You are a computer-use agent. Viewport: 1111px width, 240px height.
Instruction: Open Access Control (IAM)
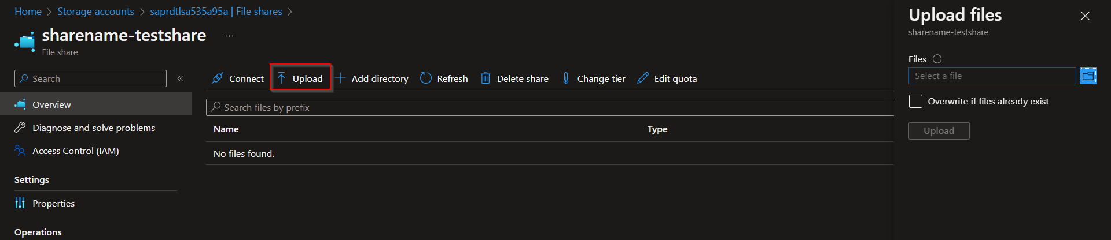click(x=76, y=151)
